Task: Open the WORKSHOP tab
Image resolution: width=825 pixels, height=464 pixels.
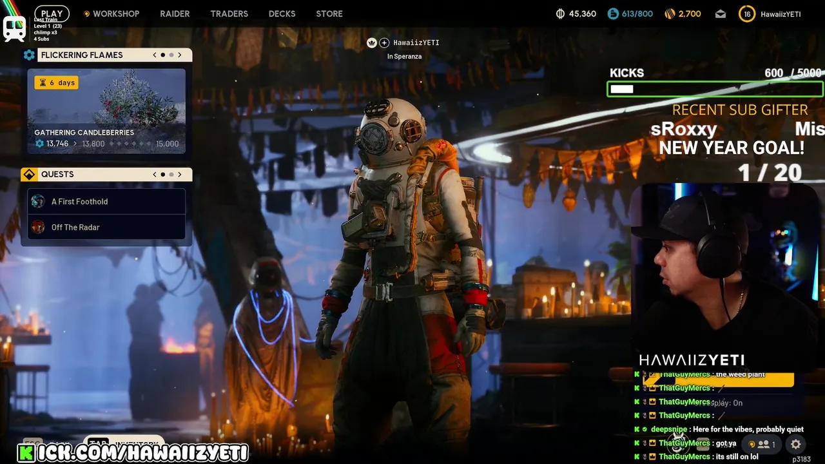Action: coord(116,14)
